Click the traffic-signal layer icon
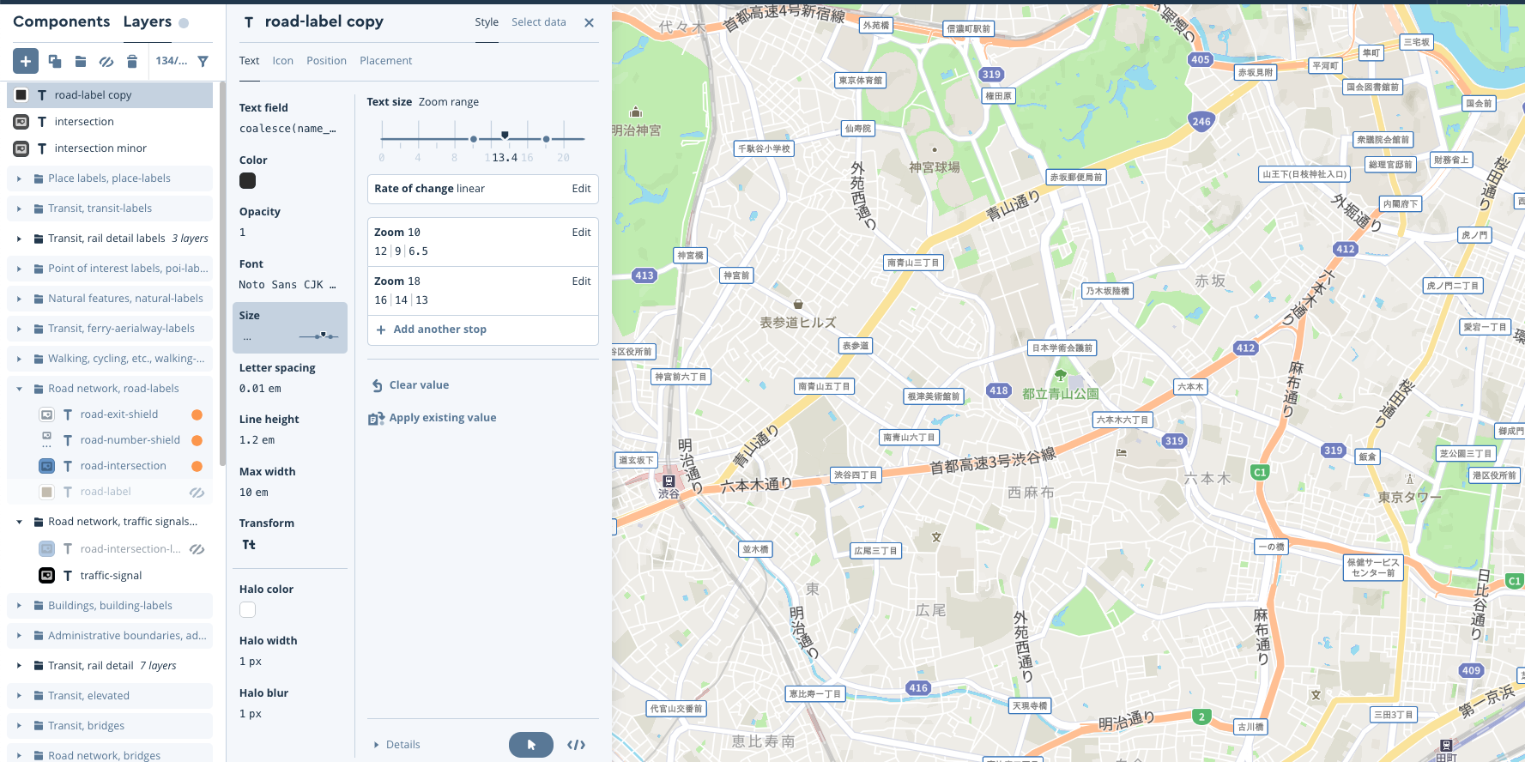 pos(47,576)
